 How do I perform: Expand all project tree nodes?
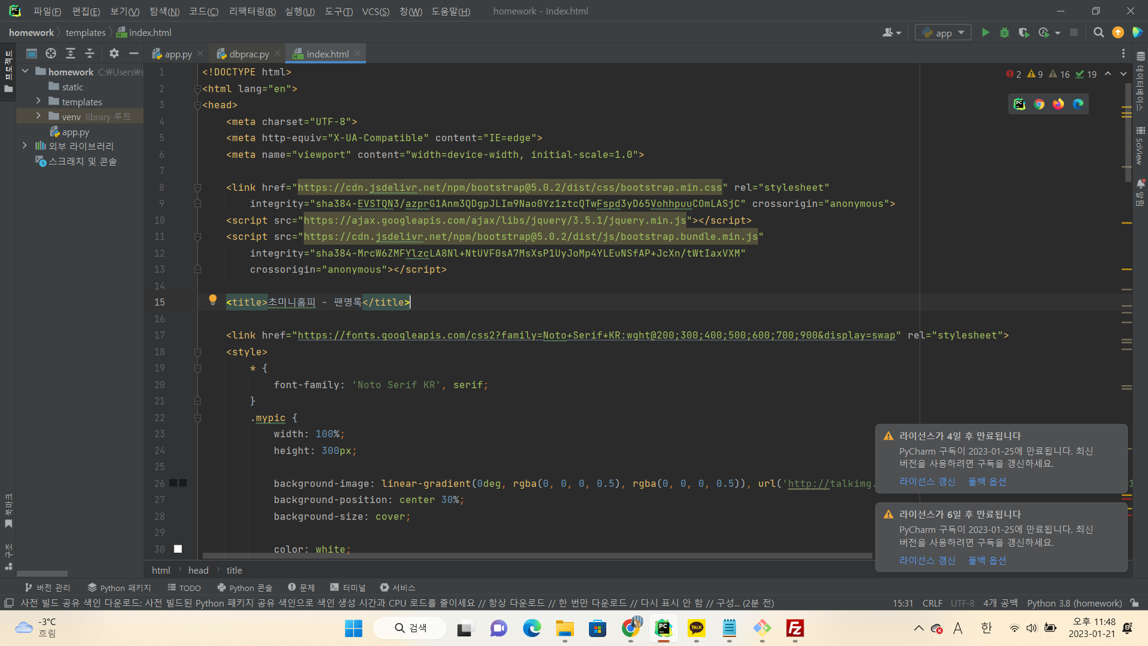(70, 53)
